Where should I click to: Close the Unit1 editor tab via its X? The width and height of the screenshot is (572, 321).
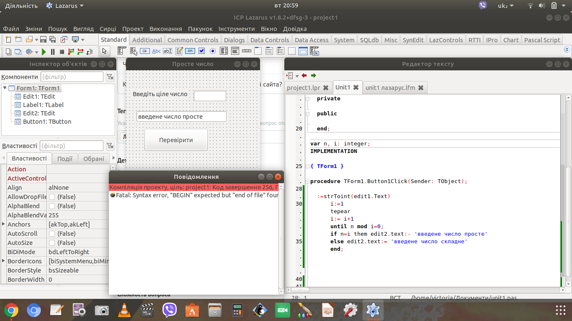point(356,87)
